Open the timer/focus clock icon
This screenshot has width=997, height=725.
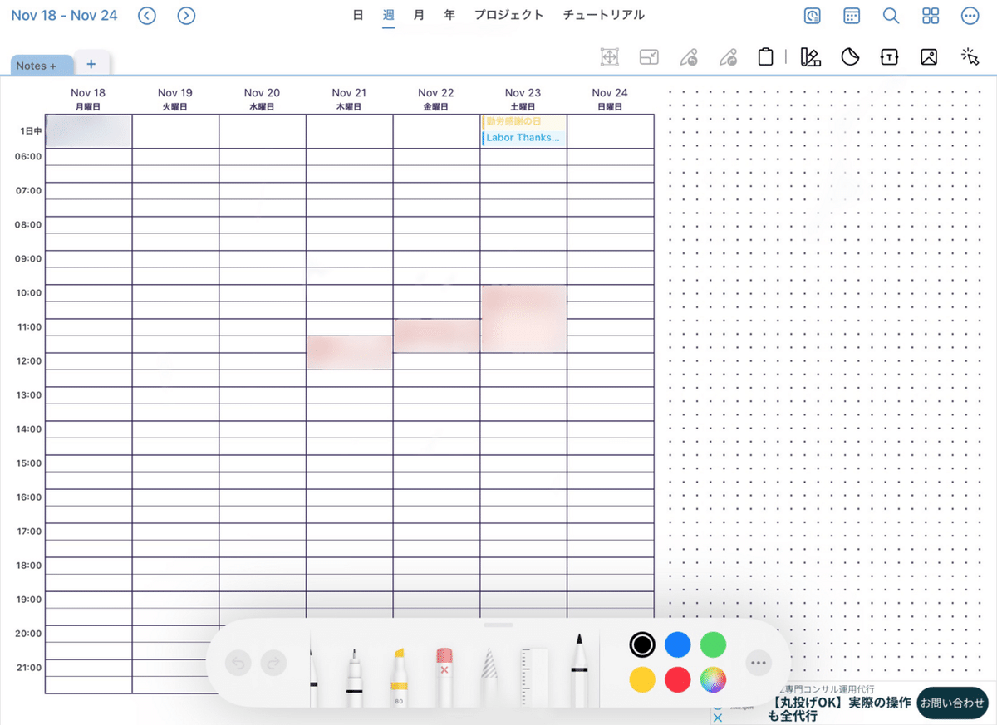click(813, 16)
